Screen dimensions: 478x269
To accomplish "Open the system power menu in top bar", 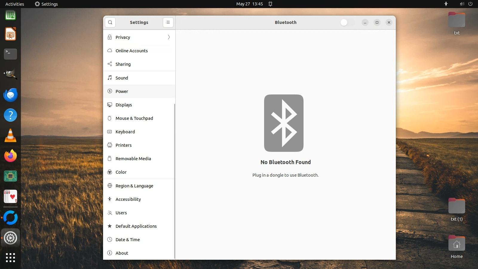I will point(470,4).
